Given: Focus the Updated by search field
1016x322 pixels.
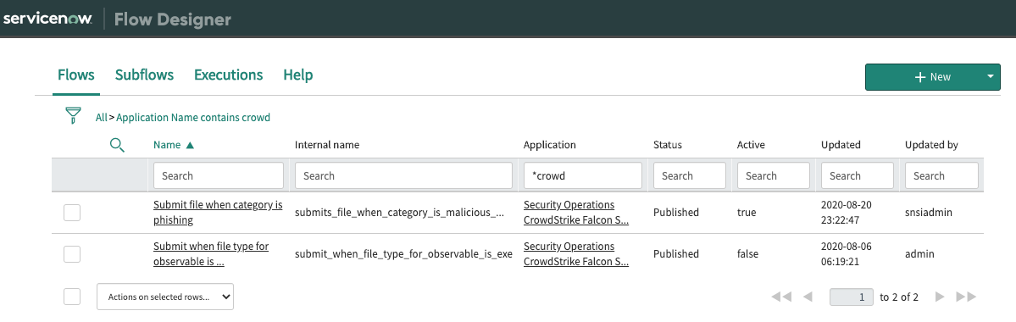Looking at the screenshot, I should click(x=941, y=175).
